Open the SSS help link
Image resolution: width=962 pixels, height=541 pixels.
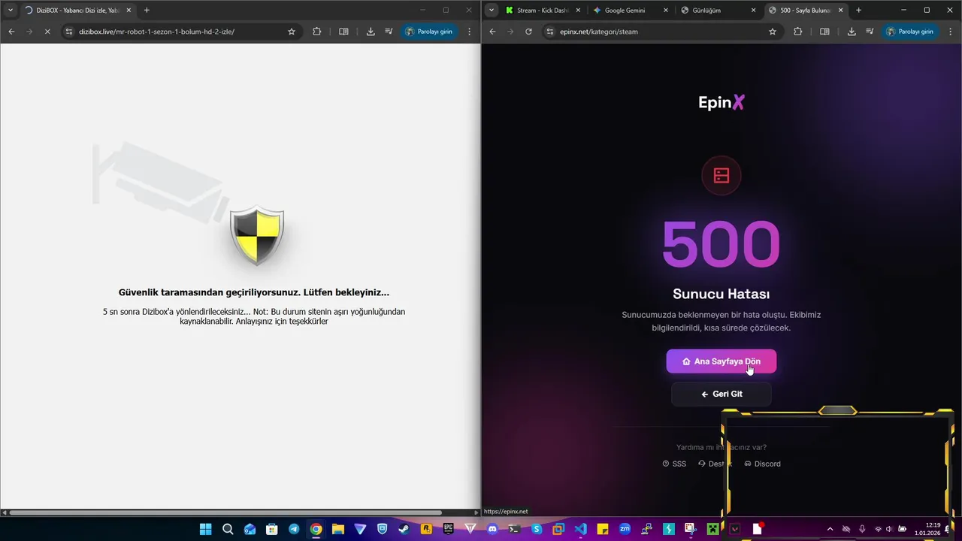[674, 464]
